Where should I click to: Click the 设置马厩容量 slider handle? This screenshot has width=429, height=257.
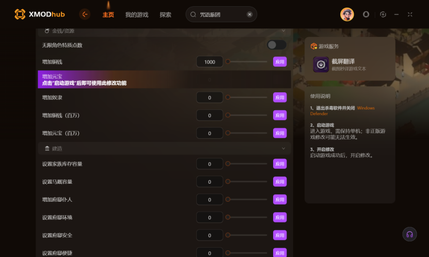point(228,182)
